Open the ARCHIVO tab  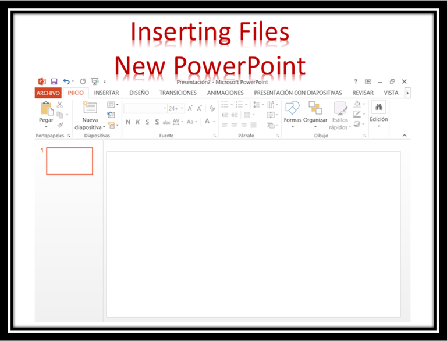(48, 93)
